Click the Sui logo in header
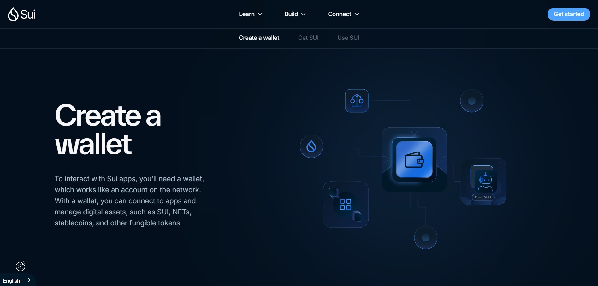598x286 pixels. [21, 14]
